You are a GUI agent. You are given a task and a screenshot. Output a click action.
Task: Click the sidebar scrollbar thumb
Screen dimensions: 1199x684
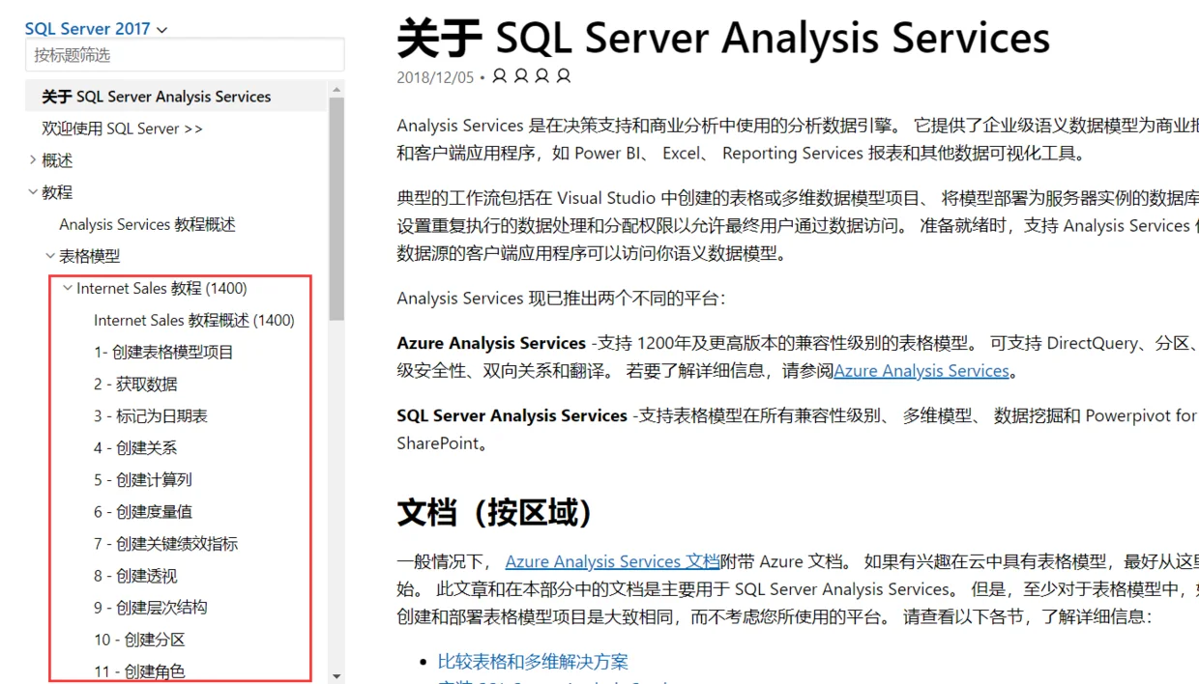coord(336,209)
